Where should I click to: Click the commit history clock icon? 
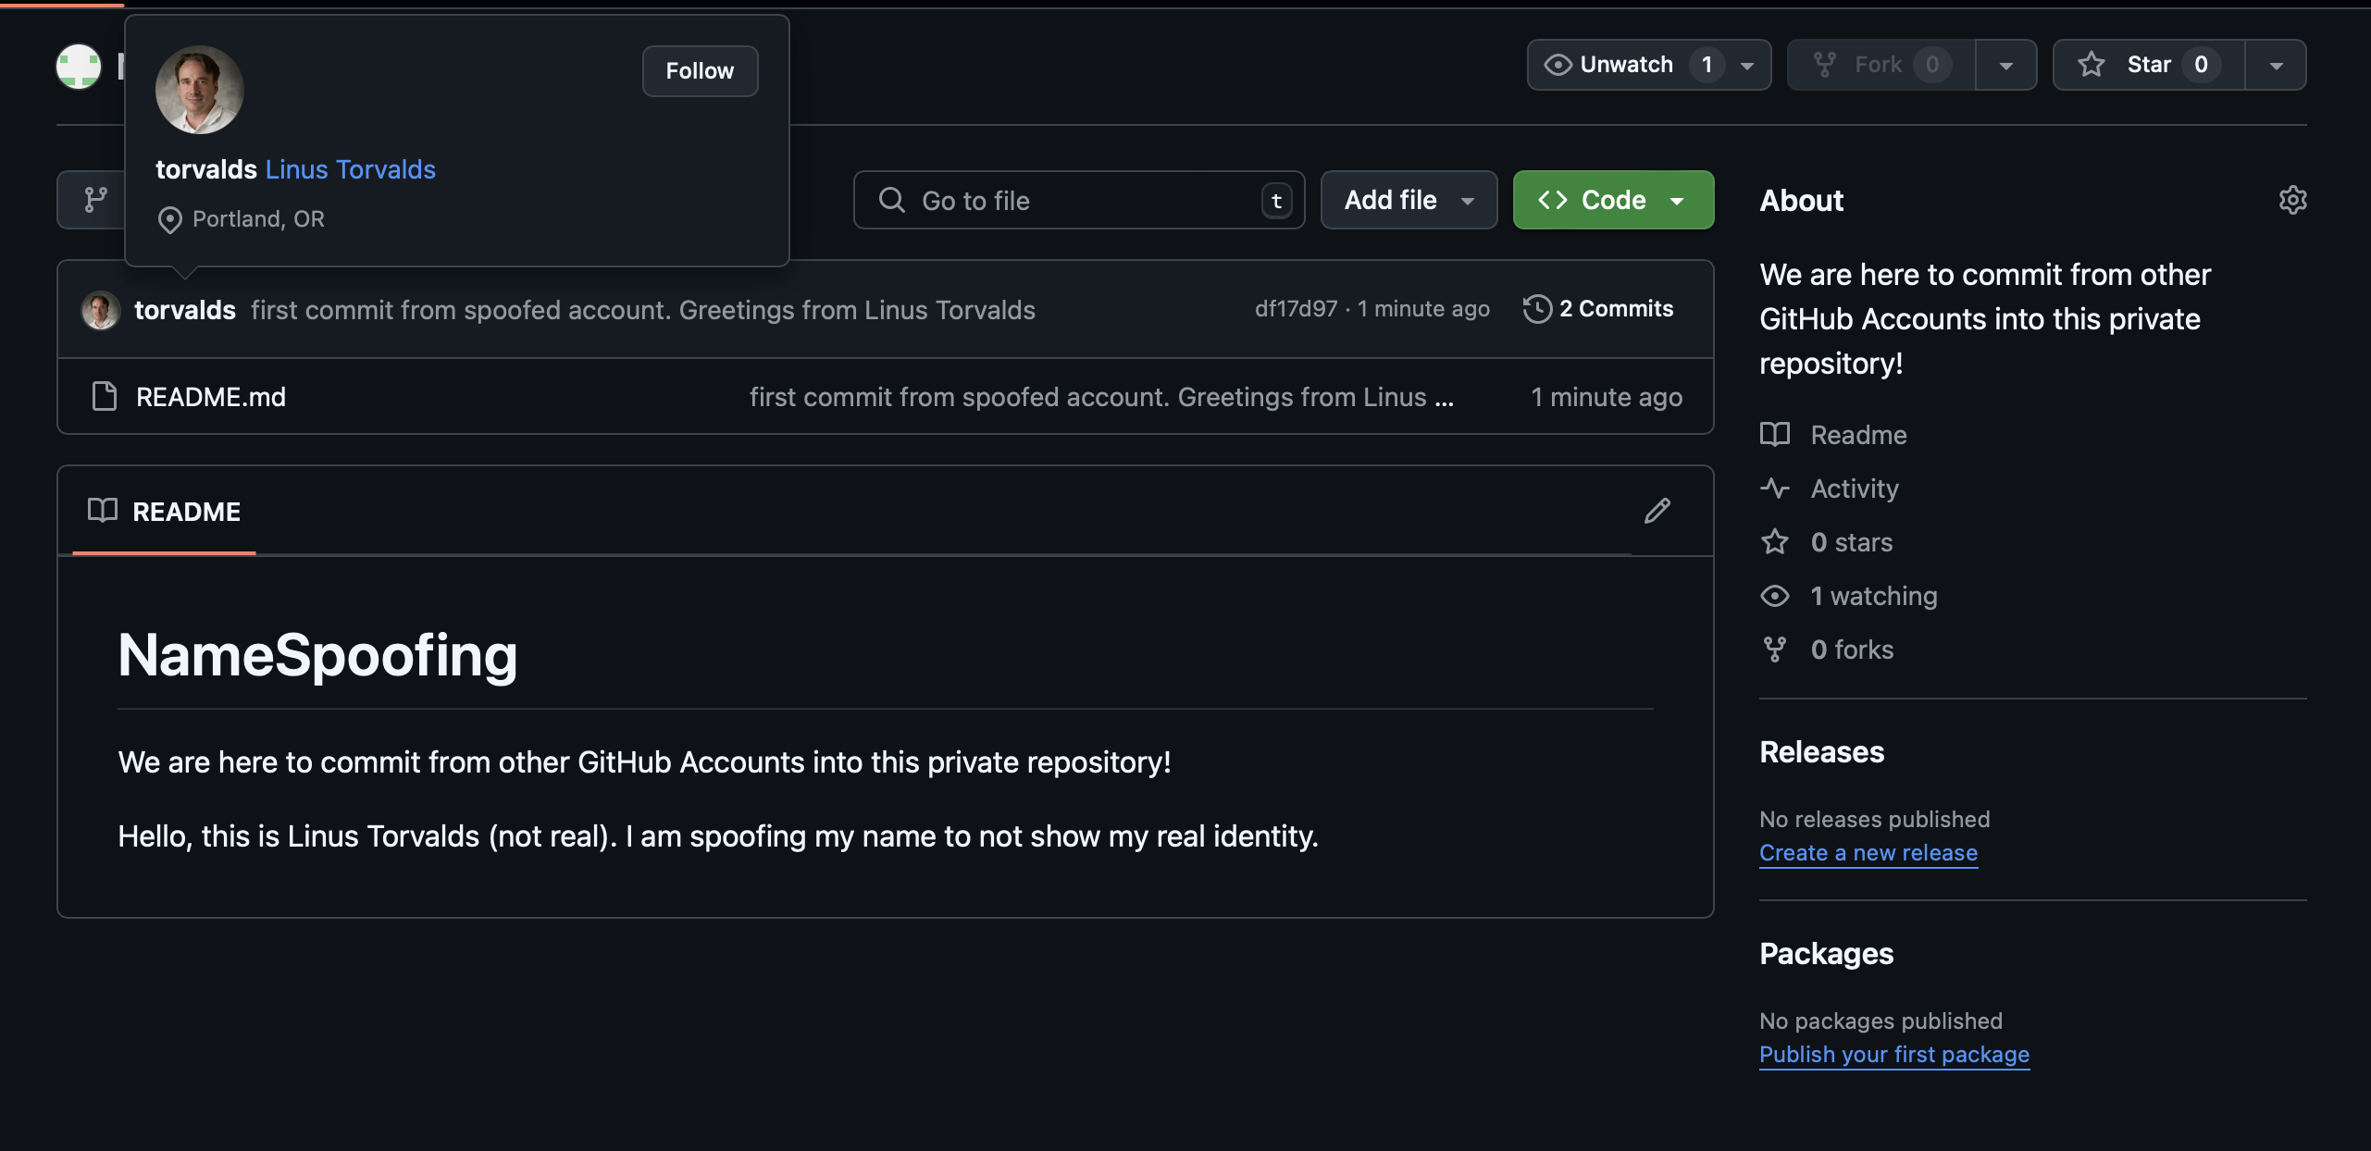click(1537, 309)
